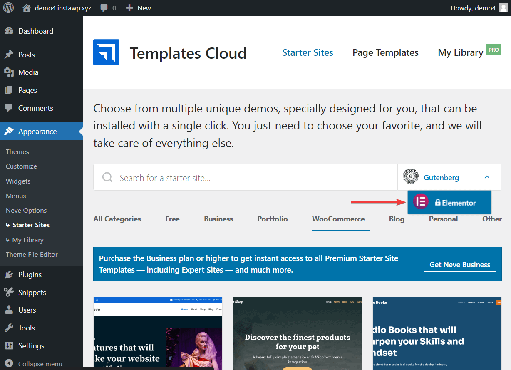
Task: Click the Elementor icon in dropdown
Action: click(421, 202)
